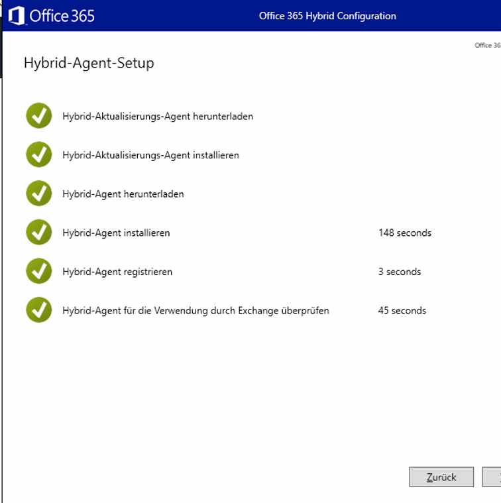Screen dimensions: 501x503
Task: Select text 'Hybrid-Agent installieren'
Action: click(x=116, y=233)
